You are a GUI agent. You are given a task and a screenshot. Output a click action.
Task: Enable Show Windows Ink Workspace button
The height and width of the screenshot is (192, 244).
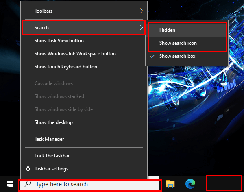pyautogui.click(x=75, y=54)
